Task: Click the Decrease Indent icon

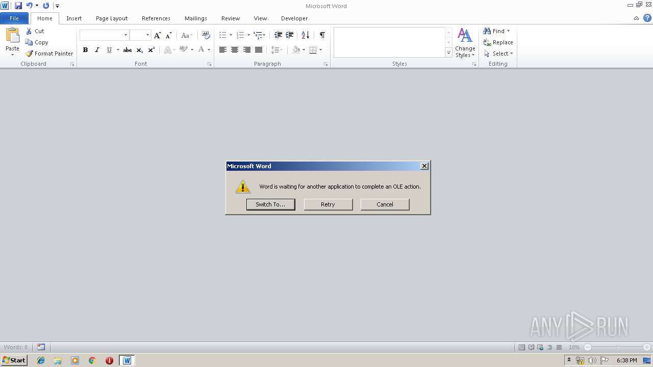Action: pyautogui.click(x=278, y=35)
